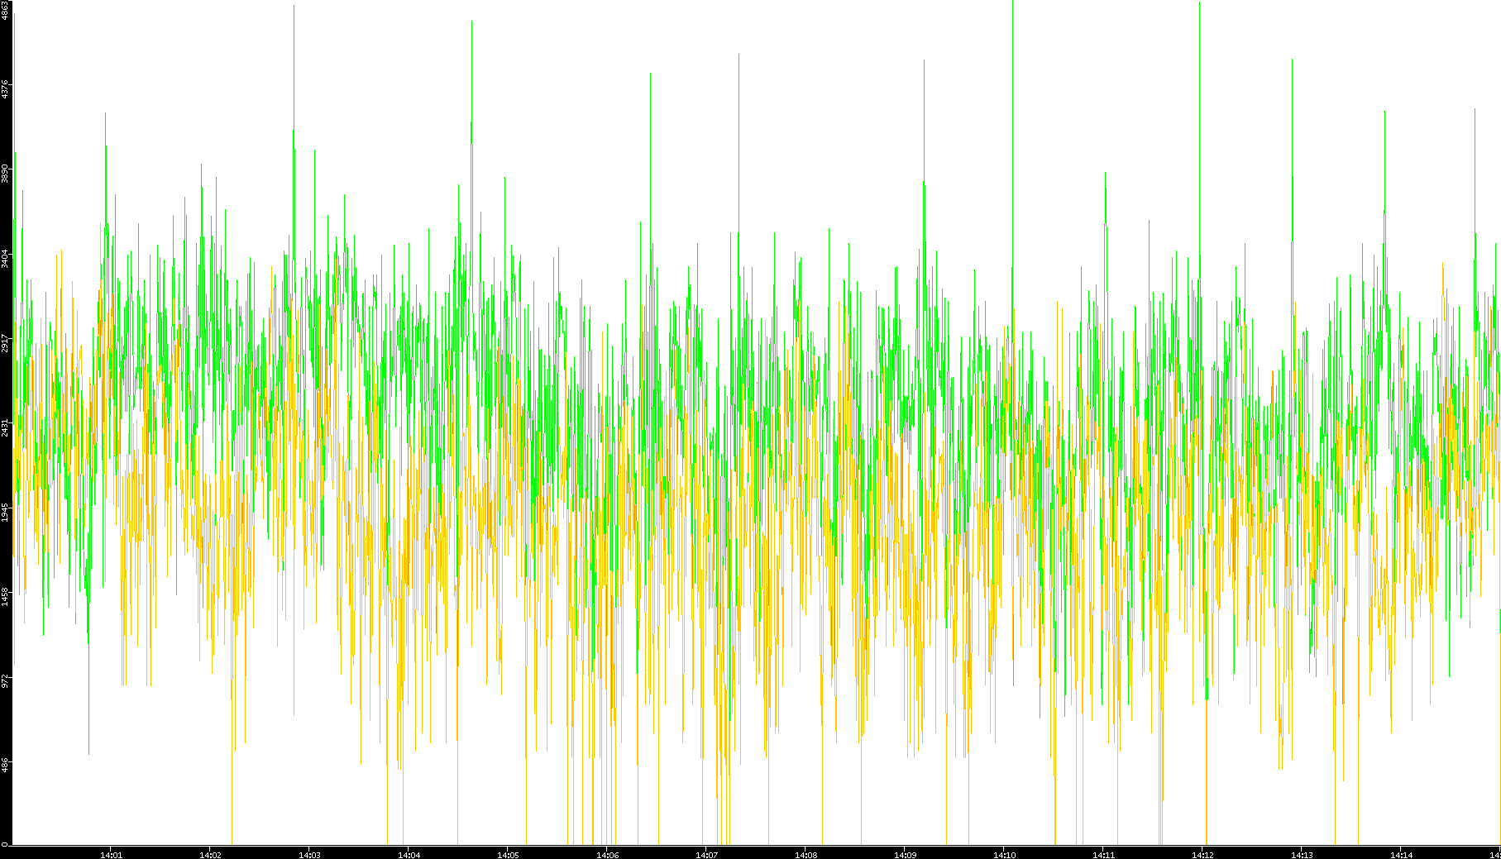
Task: Click the 14:07 time axis label
Action: [x=706, y=855]
